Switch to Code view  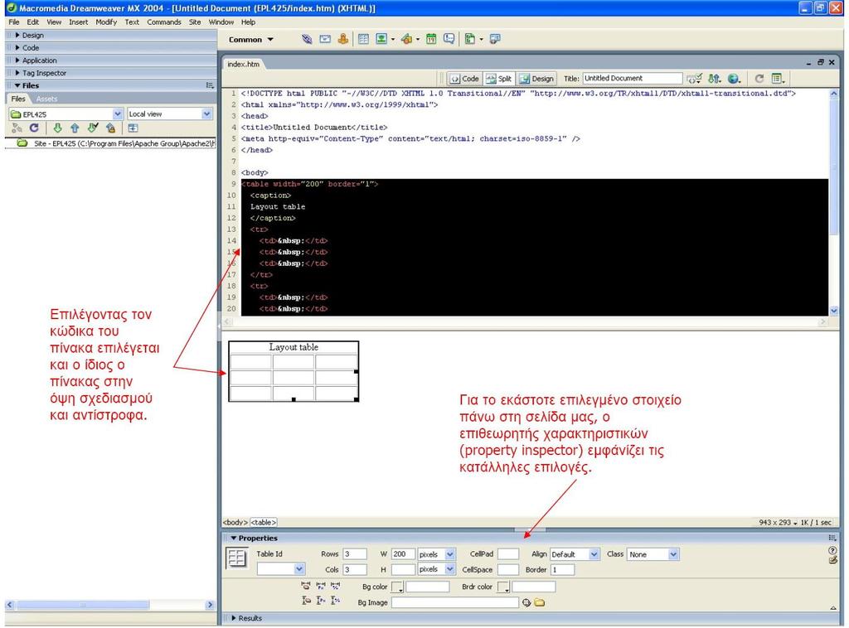click(464, 79)
